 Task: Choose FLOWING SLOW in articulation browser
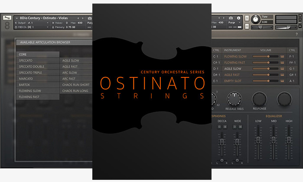[38, 91]
